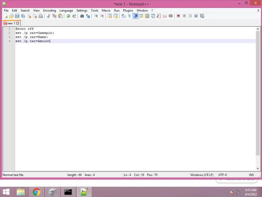262x197 pixels.
Task: Toggle synchronized horizontal scrolling icon
Action: pos(116,16)
